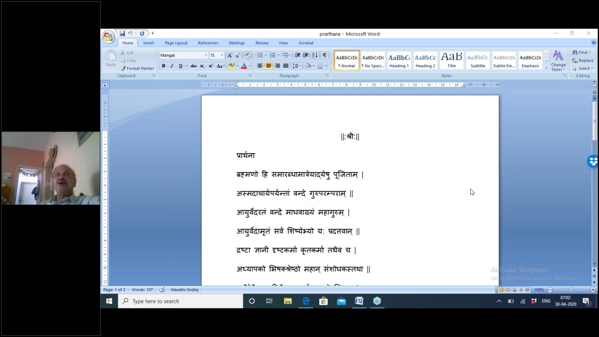Viewport: 599px width, 337px height.
Task: Open the Mangal font name dropdown
Action: pyautogui.click(x=206, y=55)
